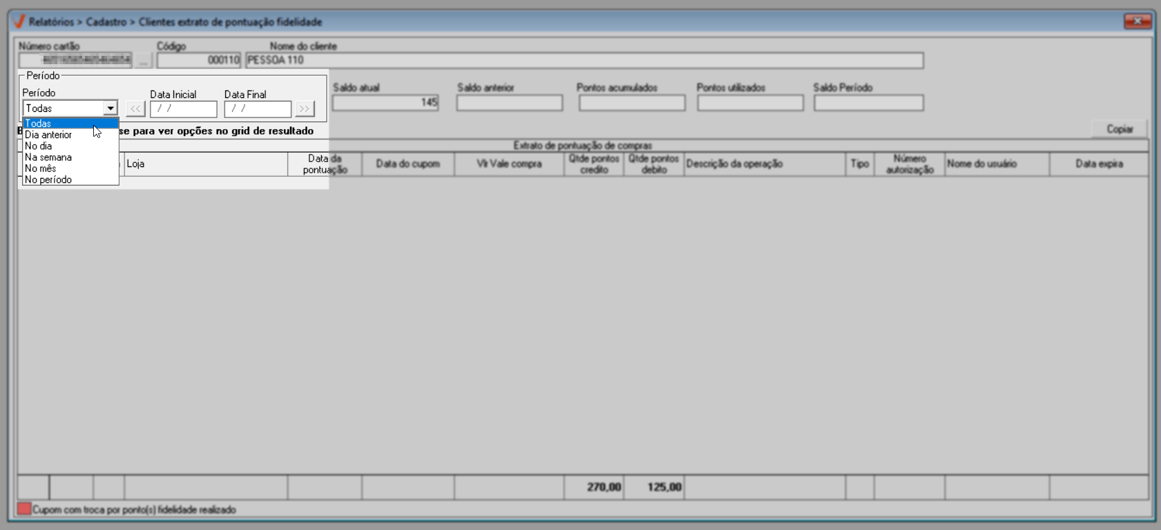The height and width of the screenshot is (530, 1161).
Task: Select 'Todas' in period list
Action: tap(70, 124)
